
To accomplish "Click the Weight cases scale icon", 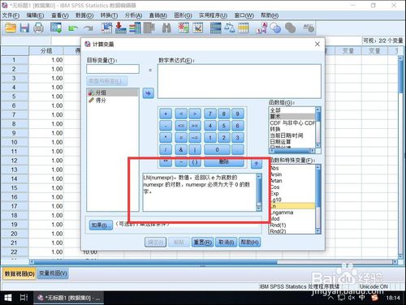I will click(x=230, y=28).
